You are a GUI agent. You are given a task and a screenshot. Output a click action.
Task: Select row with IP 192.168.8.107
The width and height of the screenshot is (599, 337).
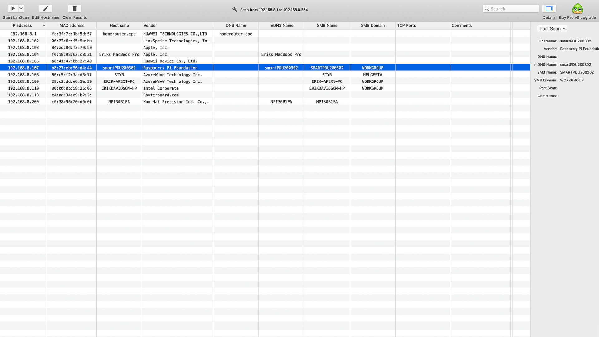click(x=265, y=68)
